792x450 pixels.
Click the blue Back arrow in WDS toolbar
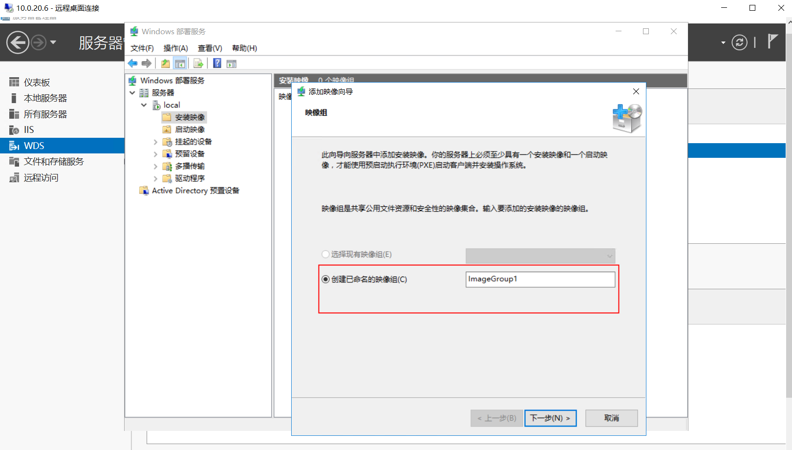132,63
